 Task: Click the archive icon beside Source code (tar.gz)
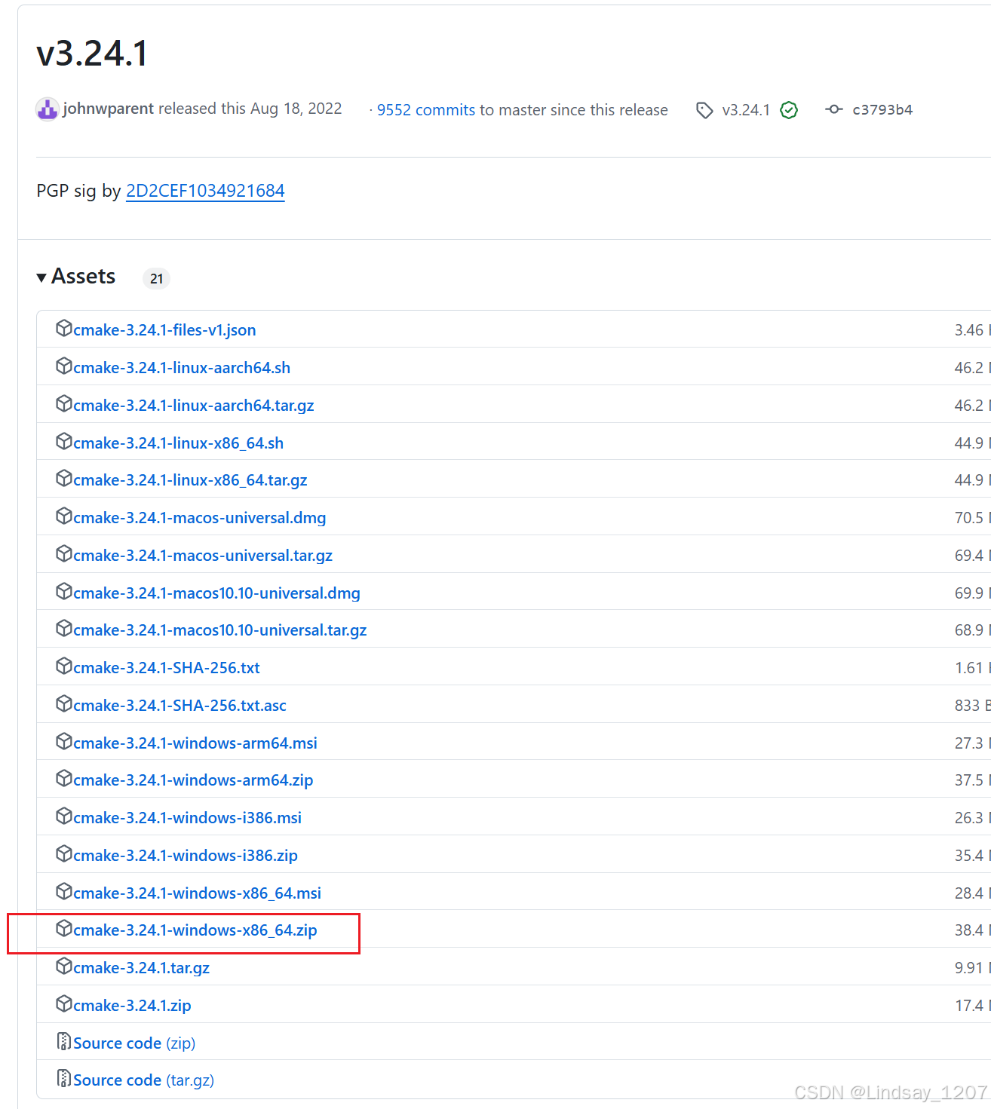[x=64, y=1078]
